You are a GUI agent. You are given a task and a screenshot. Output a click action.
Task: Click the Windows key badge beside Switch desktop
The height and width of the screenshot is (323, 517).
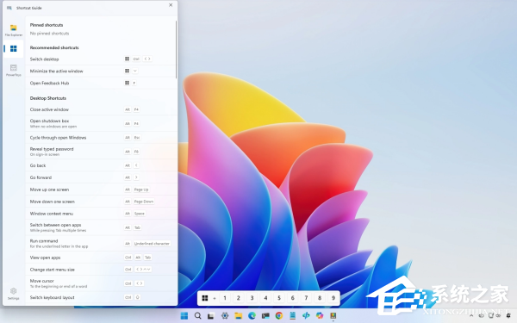[127, 59]
